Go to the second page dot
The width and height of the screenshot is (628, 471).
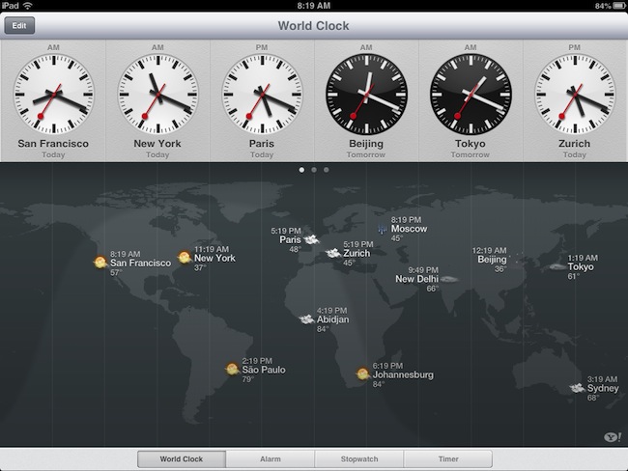point(314,170)
